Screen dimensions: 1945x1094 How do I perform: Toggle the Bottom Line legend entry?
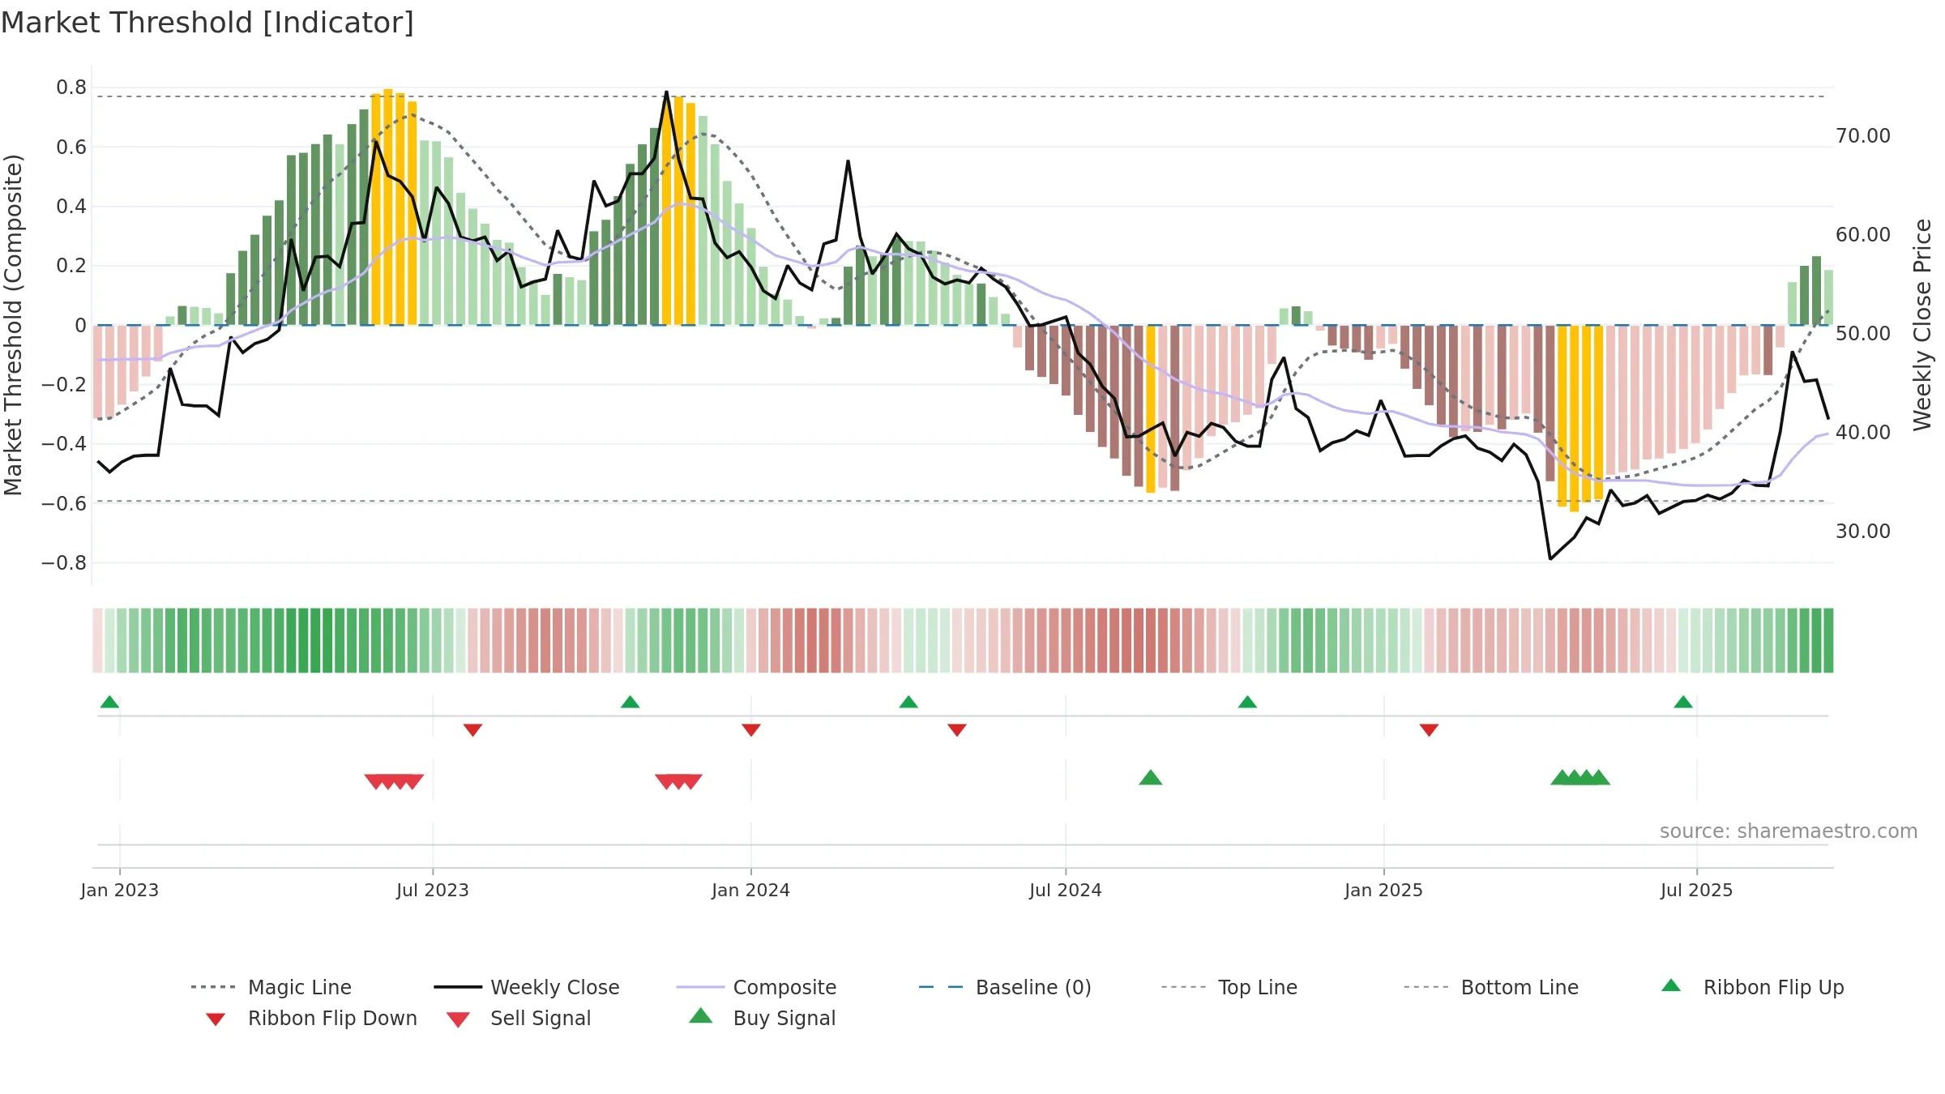pyautogui.click(x=1491, y=987)
